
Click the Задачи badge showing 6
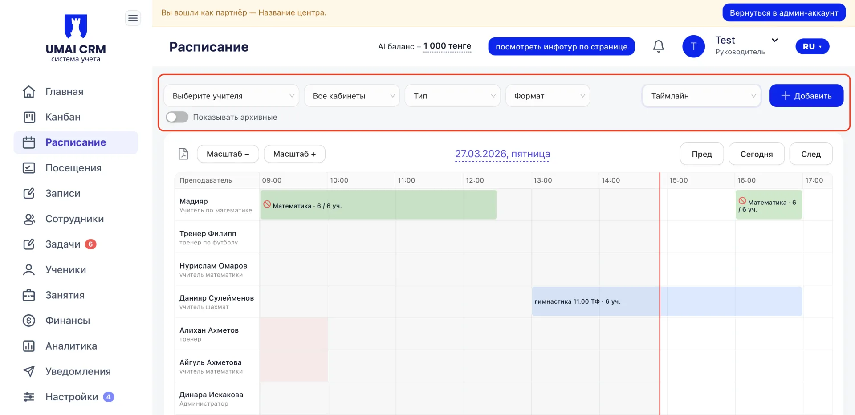[x=91, y=244]
